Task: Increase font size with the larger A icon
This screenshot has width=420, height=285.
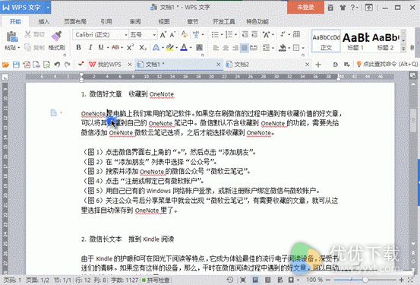Action: pyautogui.click(x=163, y=35)
